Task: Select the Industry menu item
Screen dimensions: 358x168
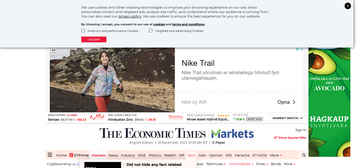Action: click(x=128, y=155)
